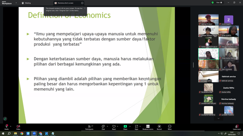Select rahmat firdaus video thumbnail
The width and height of the screenshot is (243, 136).
(x=208, y=20)
